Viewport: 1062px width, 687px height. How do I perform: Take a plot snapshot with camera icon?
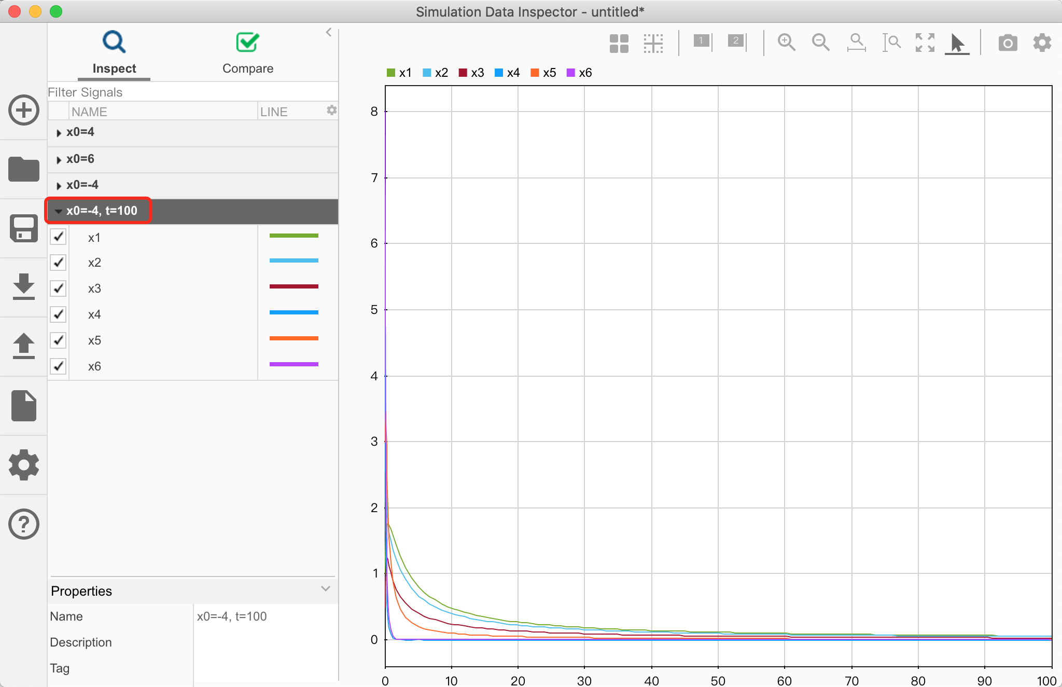pyautogui.click(x=1008, y=43)
